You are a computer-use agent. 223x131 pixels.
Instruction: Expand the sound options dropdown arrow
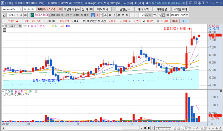[x=29, y=15]
